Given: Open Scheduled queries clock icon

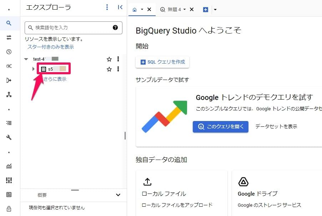Looking at the screenshot, I should [9, 52].
